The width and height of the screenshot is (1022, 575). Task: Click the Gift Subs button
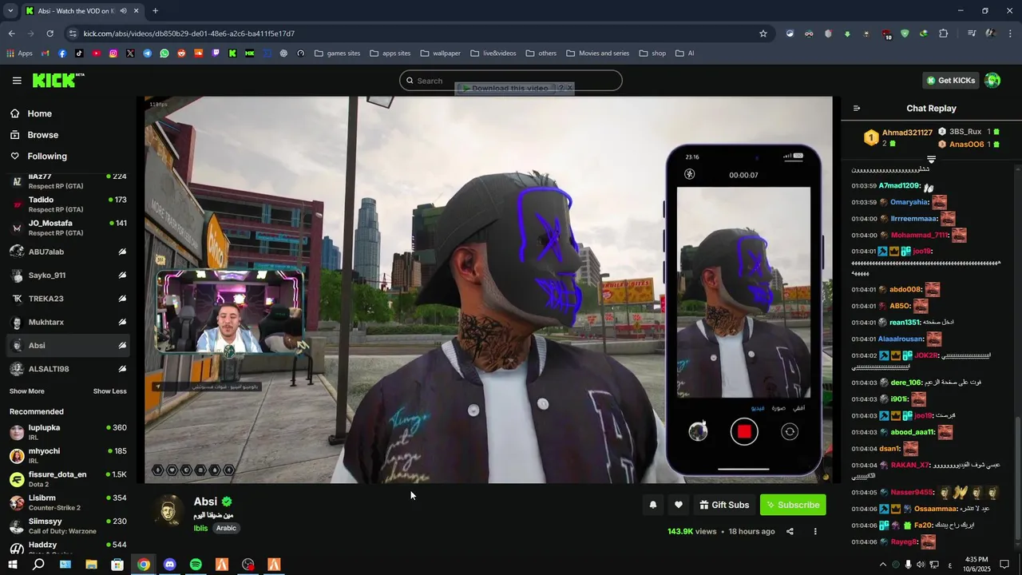point(724,505)
